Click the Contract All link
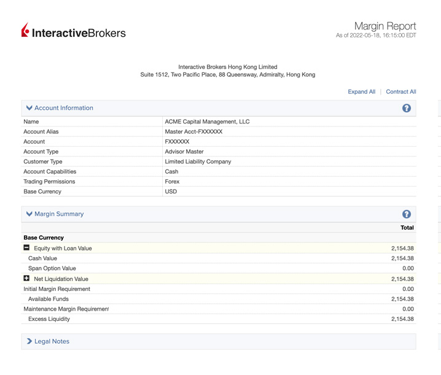Screen dimensions: 441x375 (400, 91)
